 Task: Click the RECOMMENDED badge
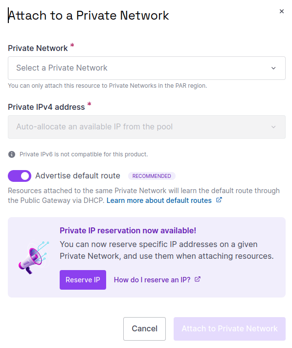click(152, 176)
